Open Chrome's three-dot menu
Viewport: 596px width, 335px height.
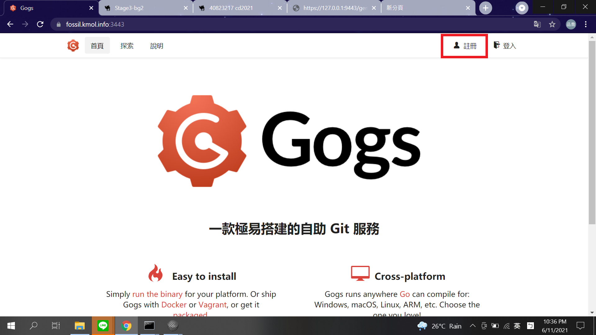(x=585, y=24)
